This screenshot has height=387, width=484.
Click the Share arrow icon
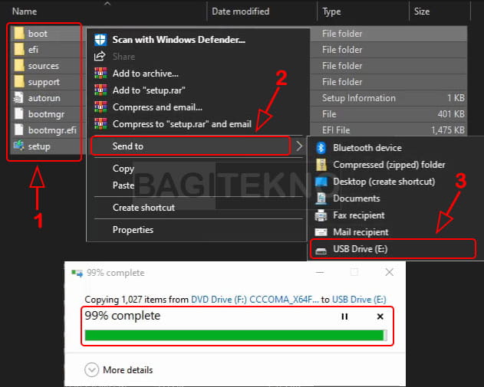[x=100, y=57]
